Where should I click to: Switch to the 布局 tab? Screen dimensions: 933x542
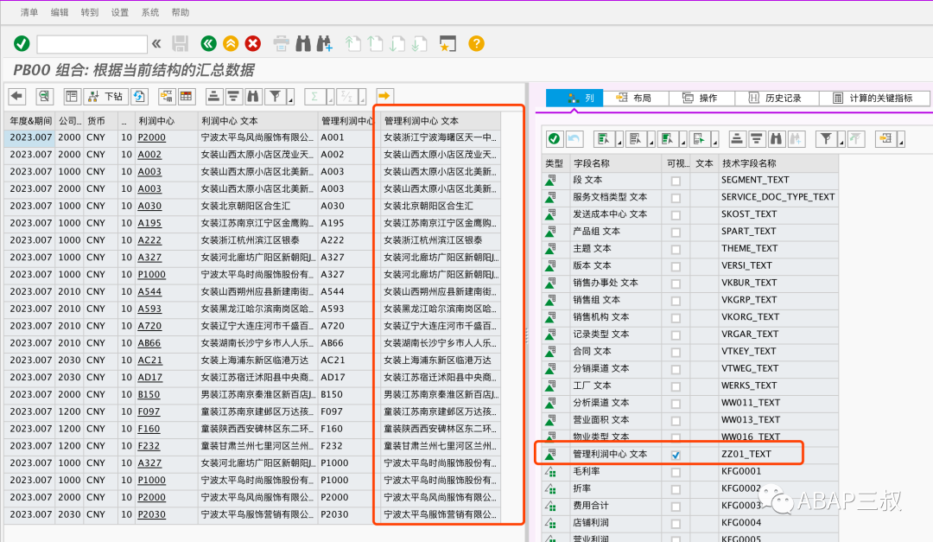point(635,98)
